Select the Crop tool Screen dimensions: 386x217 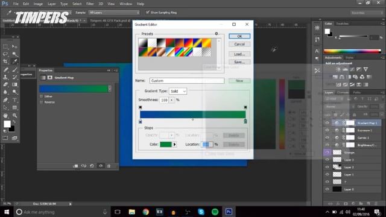coord(5,61)
